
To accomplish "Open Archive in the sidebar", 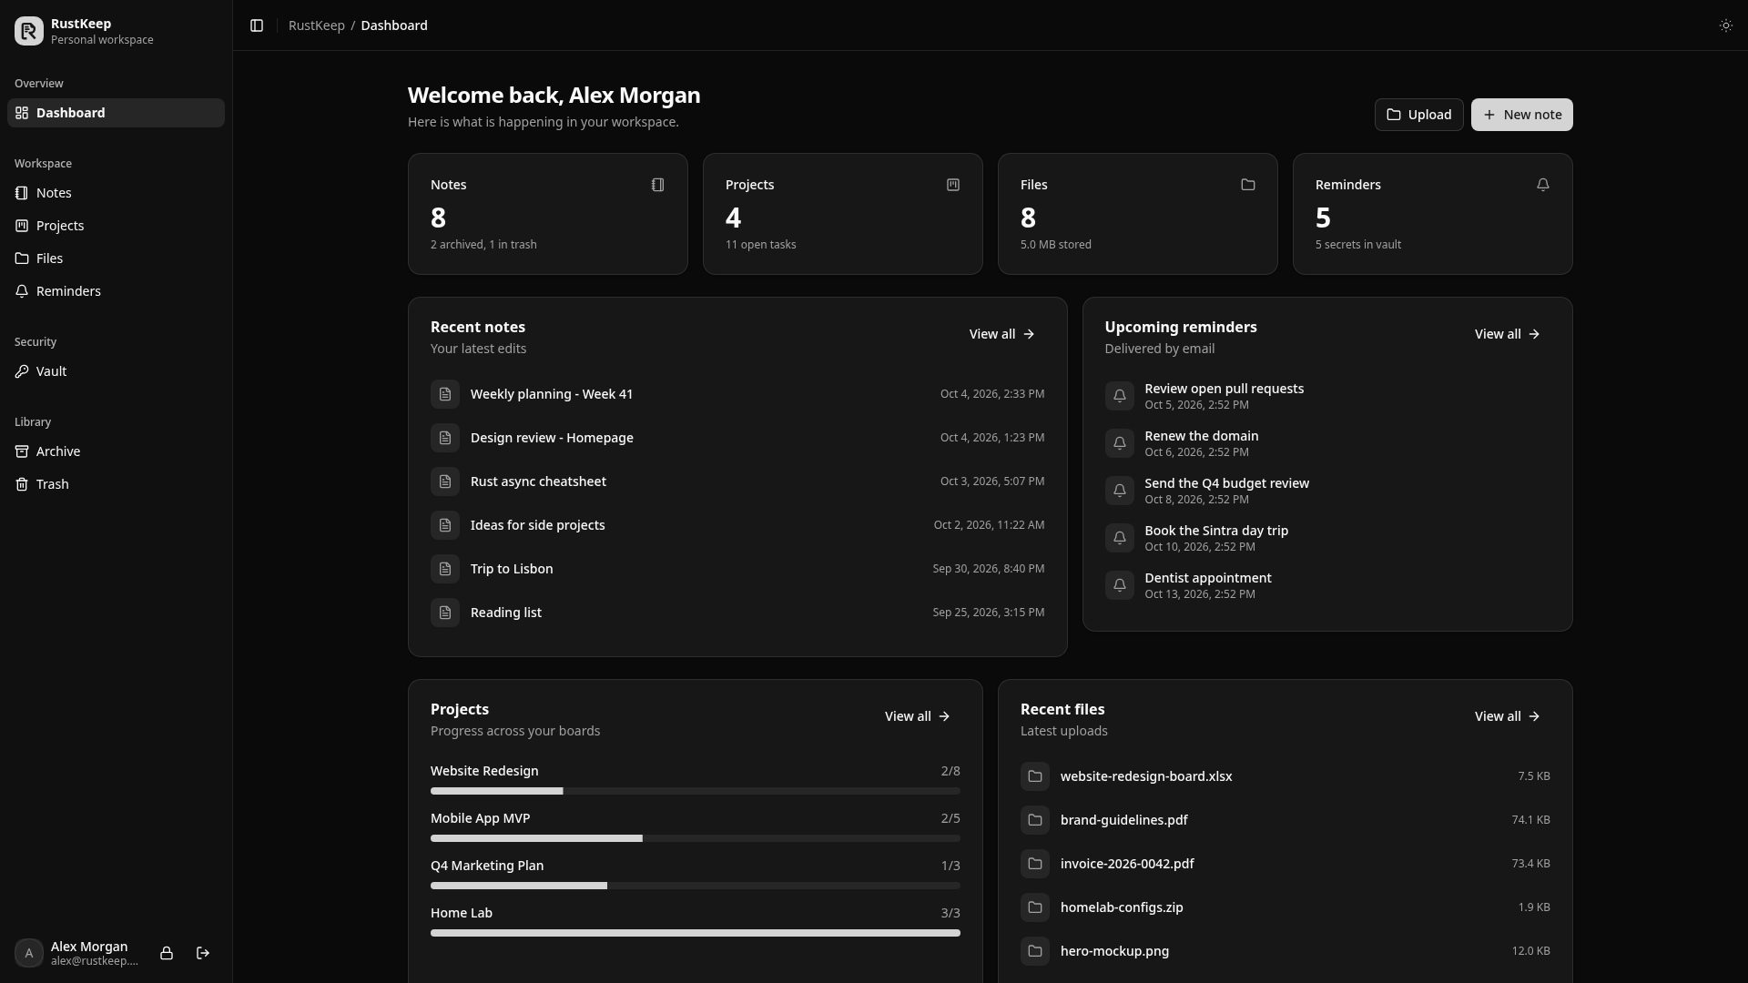I will 116,451.
